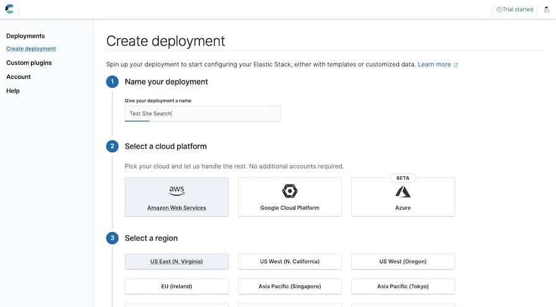Click the AWS logo in platform card

[x=177, y=191]
